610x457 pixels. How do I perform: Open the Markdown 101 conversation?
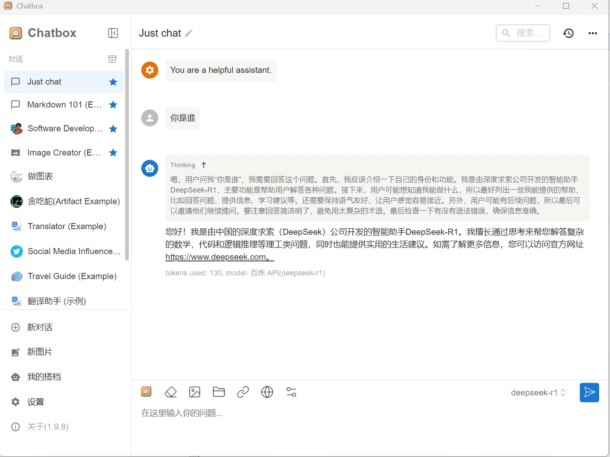click(64, 105)
